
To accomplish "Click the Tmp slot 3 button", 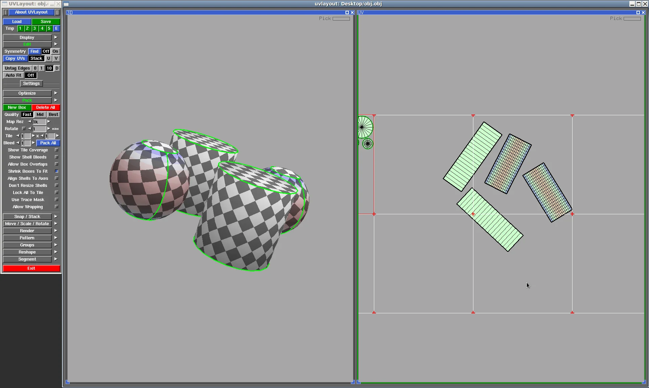I will pos(35,29).
